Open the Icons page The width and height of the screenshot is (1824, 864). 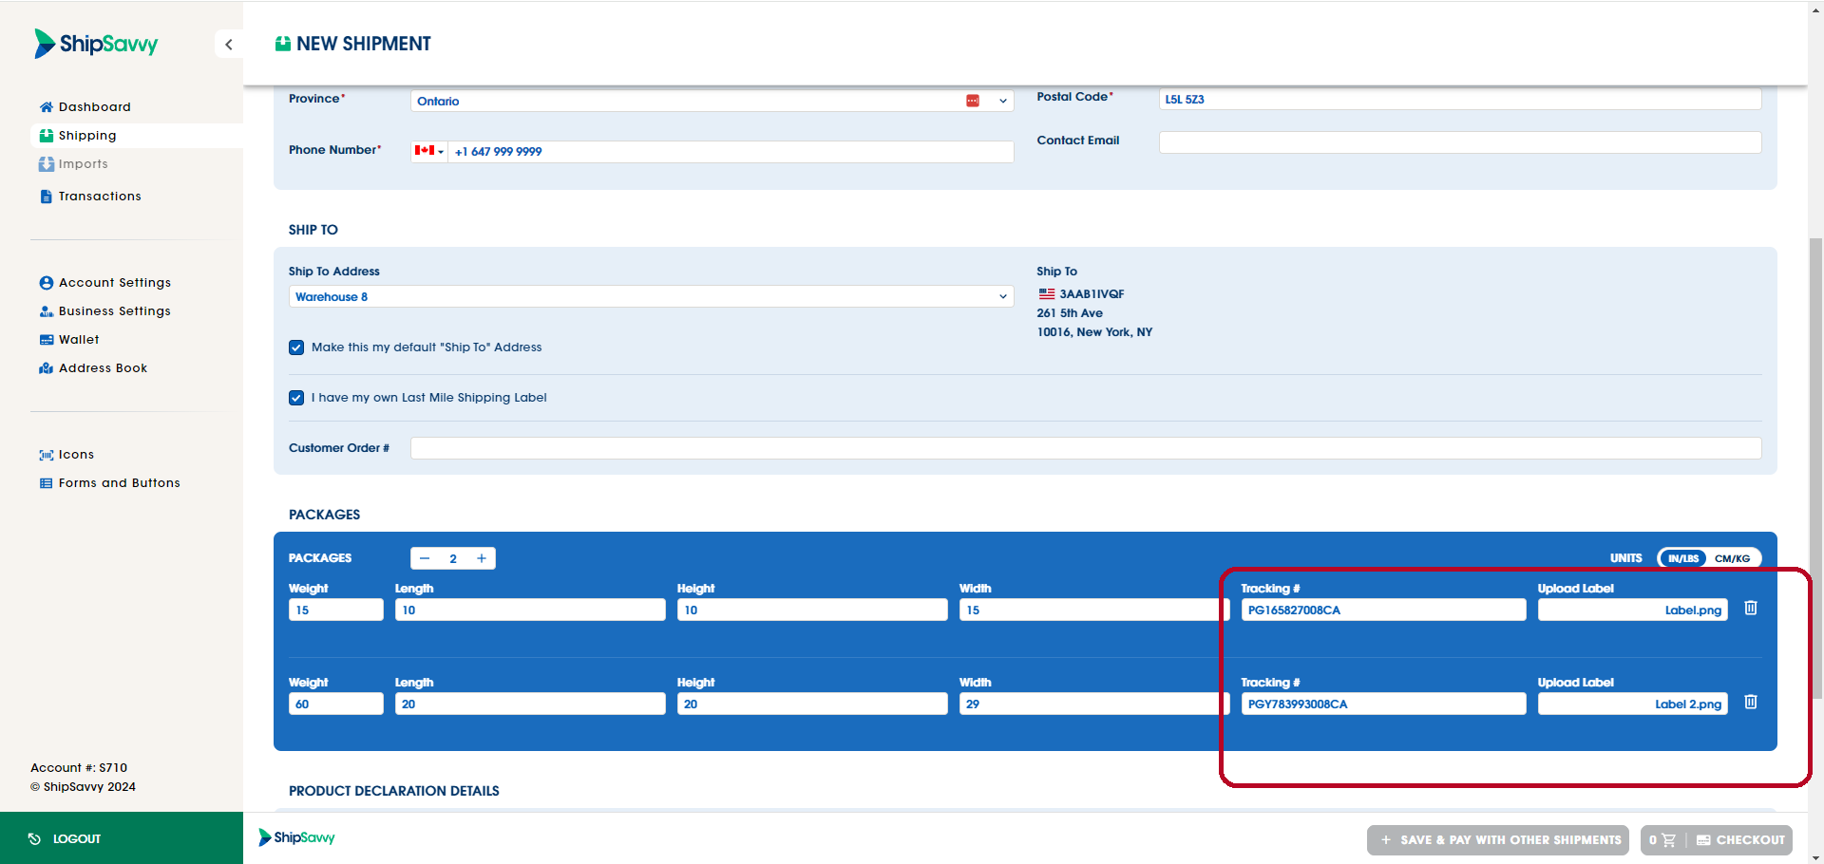76,455
